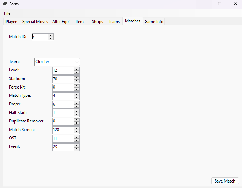The width and height of the screenshot is (242, 188).
Task: Decrement the Duplicate Remover value
Action: coord(77,123)
